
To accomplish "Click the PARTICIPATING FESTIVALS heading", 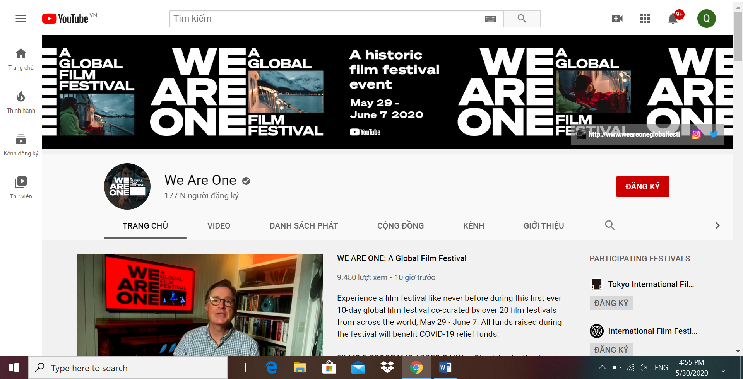I will coord(640,259).
